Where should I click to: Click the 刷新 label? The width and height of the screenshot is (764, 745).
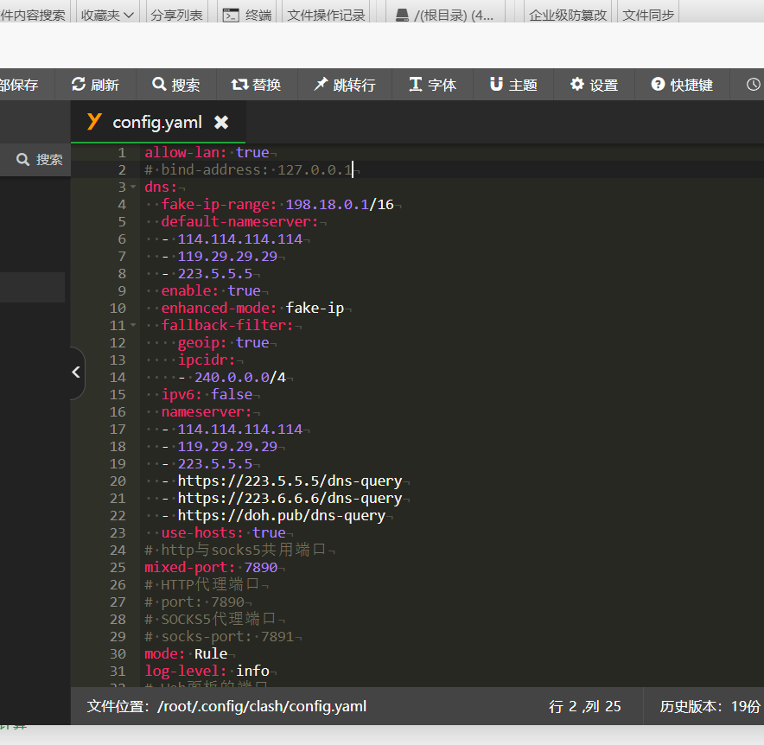pos(105,85)
